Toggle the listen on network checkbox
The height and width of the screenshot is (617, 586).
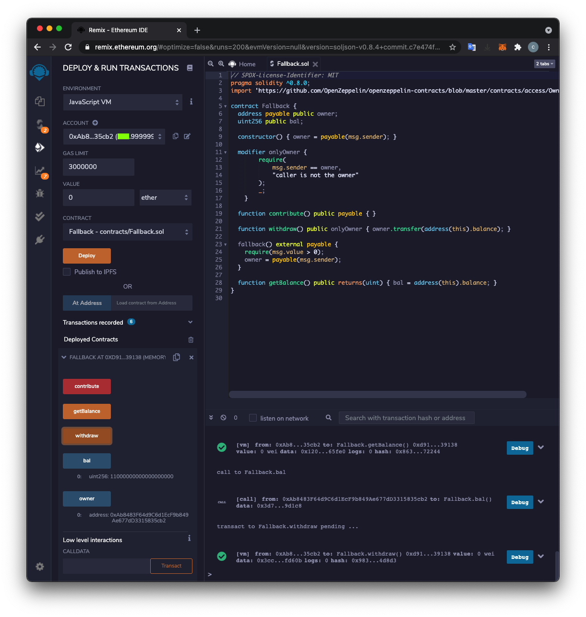pyautogui.click(x=253, y=418)
